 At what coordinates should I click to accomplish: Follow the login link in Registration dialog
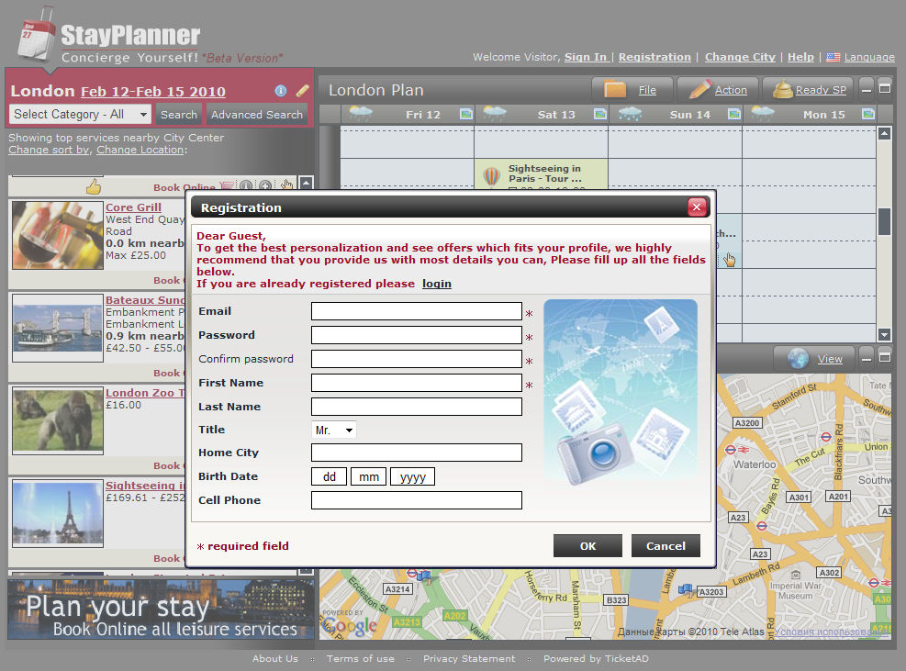pos(436,284)
